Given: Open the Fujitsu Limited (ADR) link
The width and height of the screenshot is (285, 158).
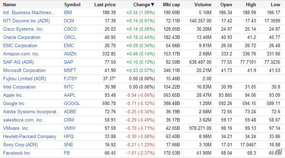Looking at the screenshot, I should 25,79.
